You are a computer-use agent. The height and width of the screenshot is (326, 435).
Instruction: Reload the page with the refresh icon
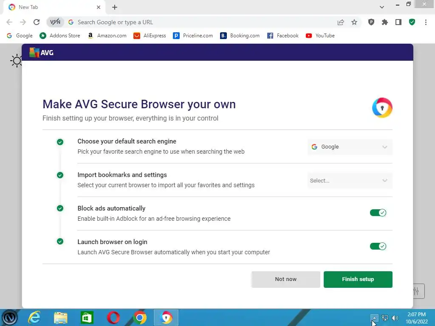[37, 22]
